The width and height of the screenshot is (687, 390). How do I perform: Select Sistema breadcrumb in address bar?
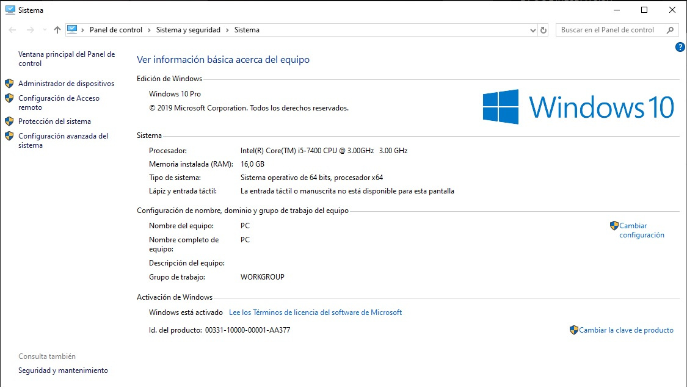[247, 30]
